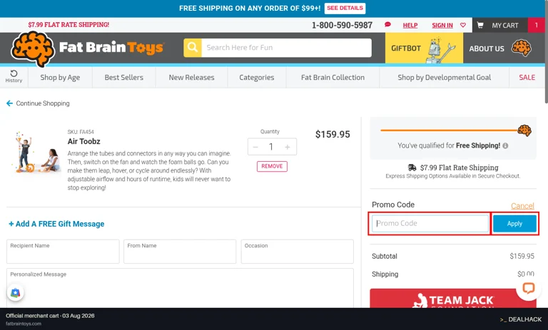The image size is (548, 330).
Task: Click the shopping cart icon
Action: (480, 25)
